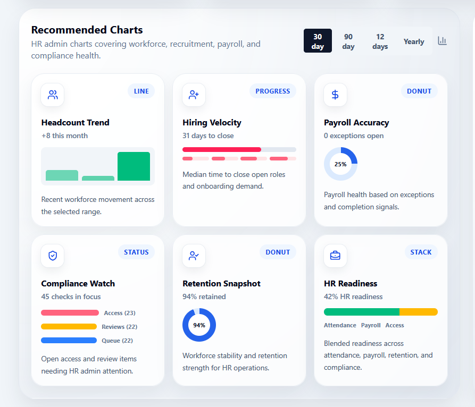Click the 'Reviews (22)' label

(x=119, y=327)
